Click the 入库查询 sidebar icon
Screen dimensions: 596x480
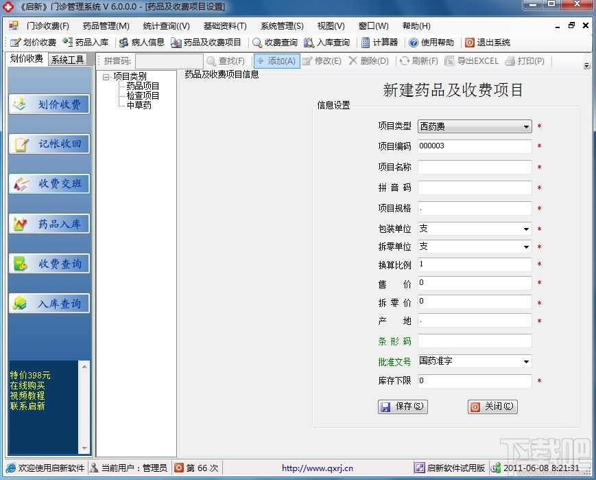49,303
